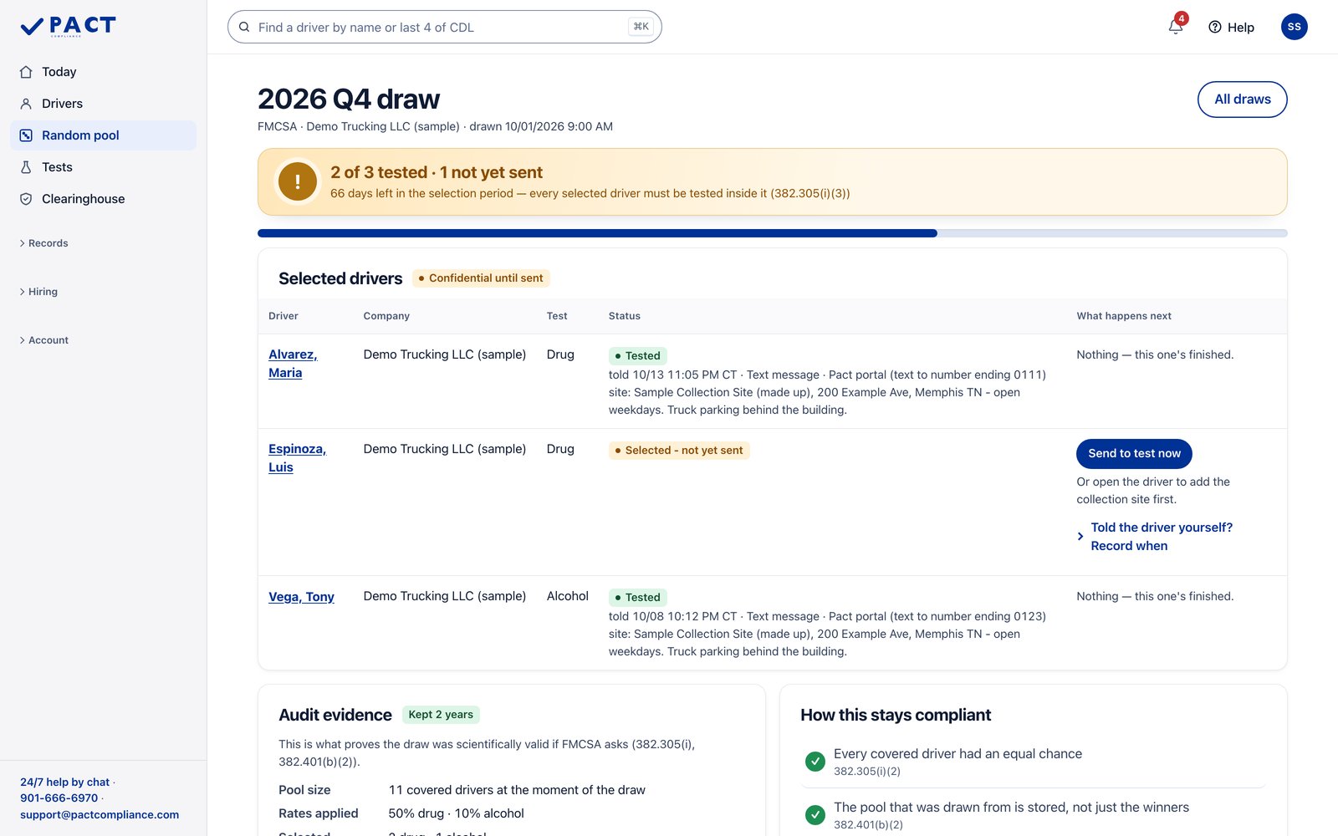Click the Tests flask icon
The image size is (1338, 836).
click(26, 167)
